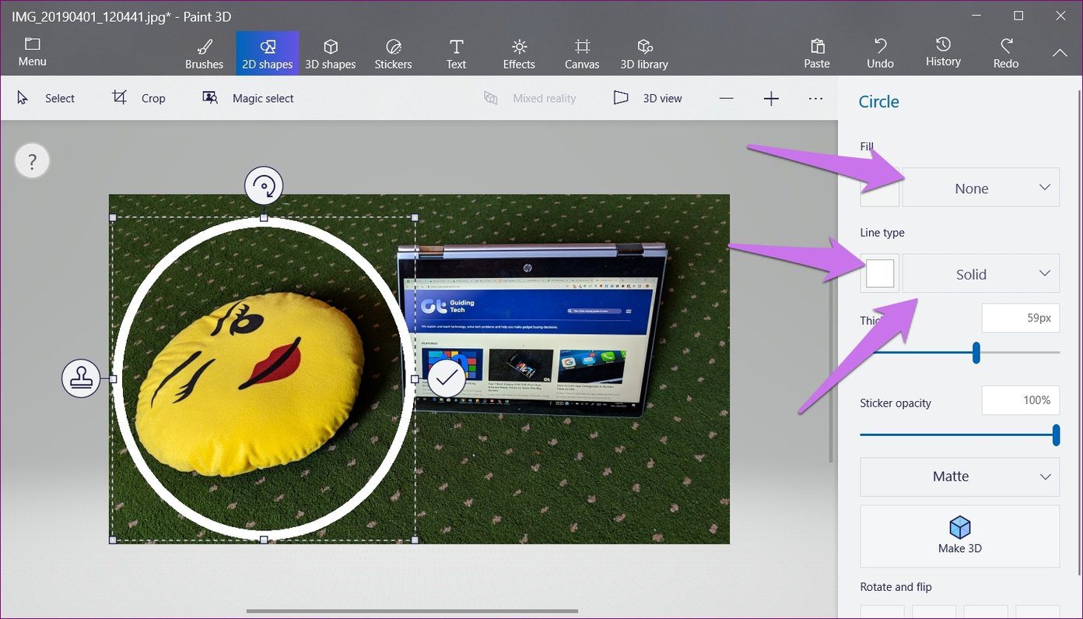This screenshot has width=1083, height=619.
Task: Open the Fill color swatch
Action: (x=880, y=188)
